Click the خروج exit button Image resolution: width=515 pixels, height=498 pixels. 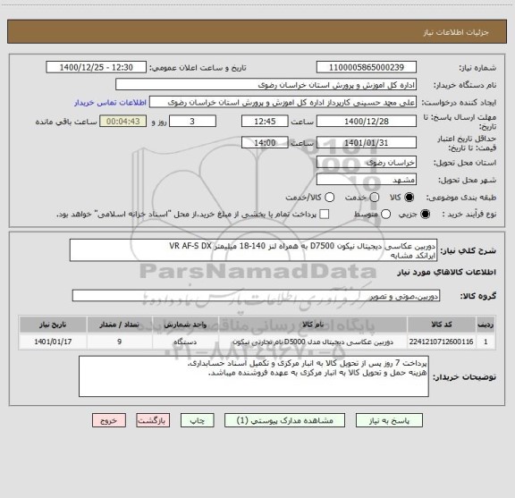109,420
